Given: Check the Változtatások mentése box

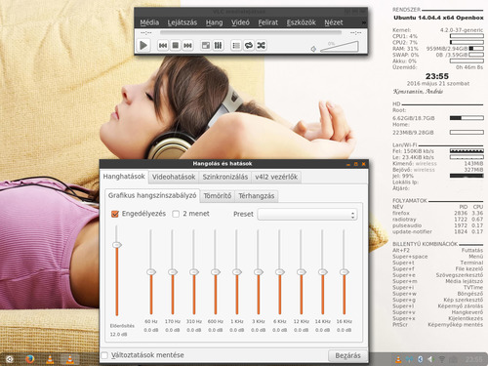Looking at the screenshot, I should click(104, 355).
